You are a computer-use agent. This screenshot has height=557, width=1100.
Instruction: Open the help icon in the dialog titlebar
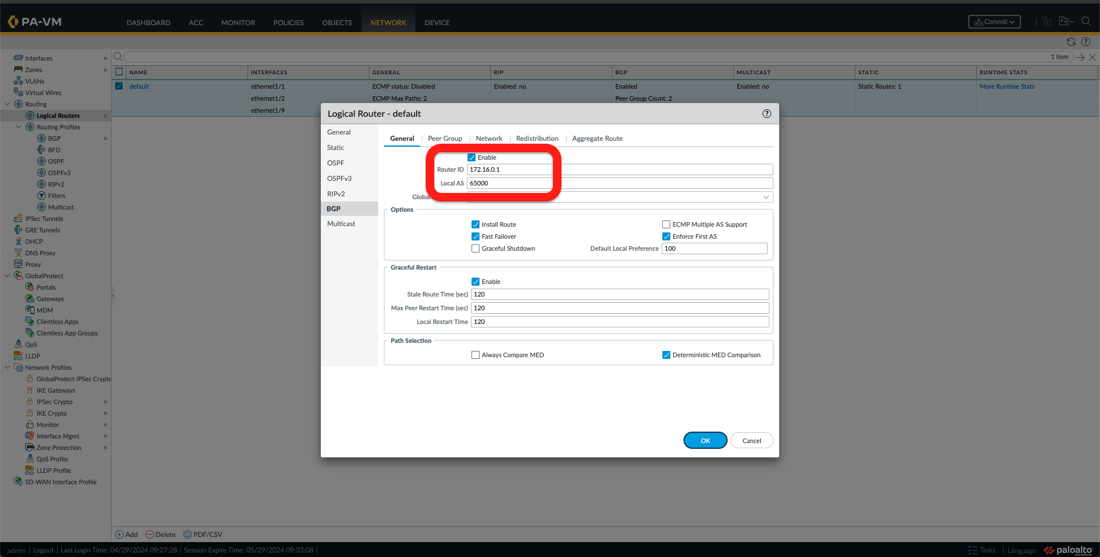coord(767,113)
